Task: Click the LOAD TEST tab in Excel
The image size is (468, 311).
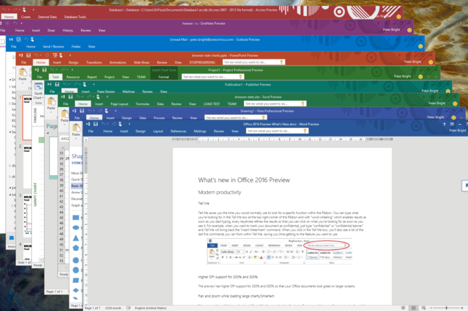Action: tap(212, 104)
